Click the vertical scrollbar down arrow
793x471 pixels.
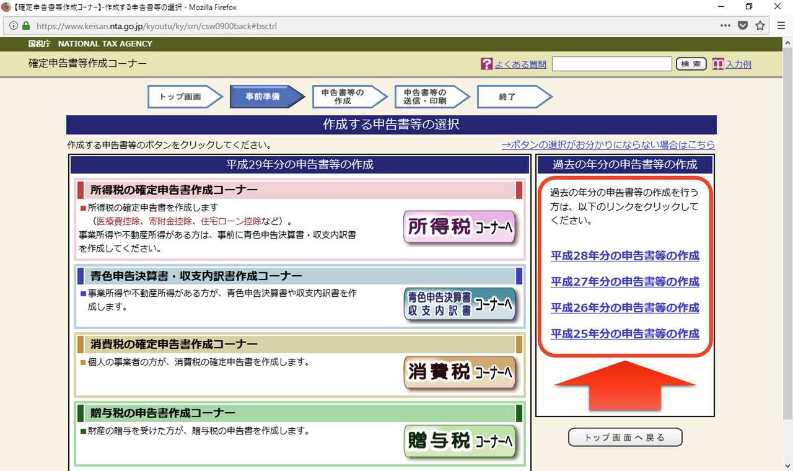pos(787,465)
